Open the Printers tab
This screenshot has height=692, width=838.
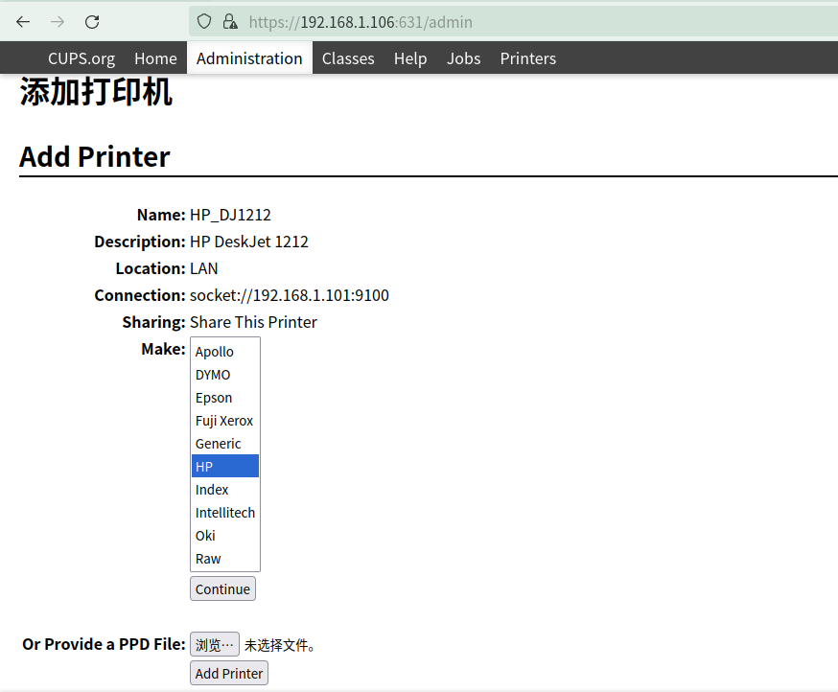click(x=527, y=58)
